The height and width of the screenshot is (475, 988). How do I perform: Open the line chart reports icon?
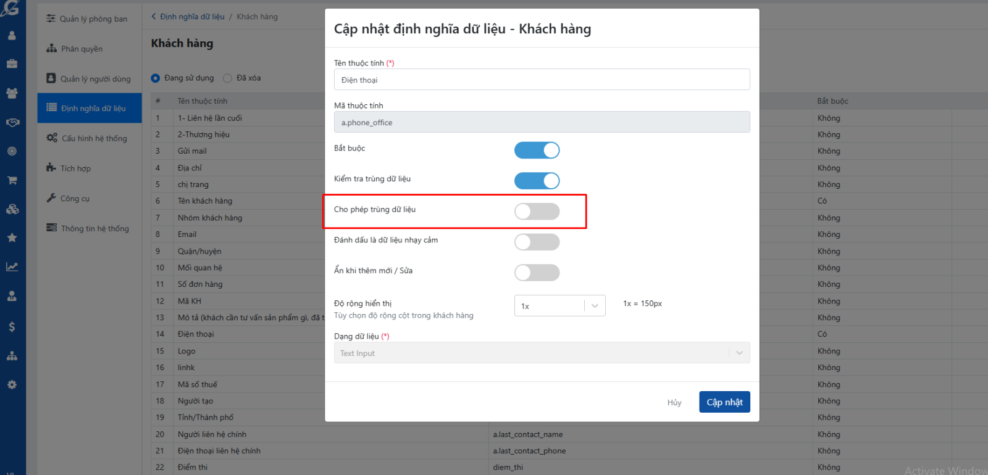(12, 267)
